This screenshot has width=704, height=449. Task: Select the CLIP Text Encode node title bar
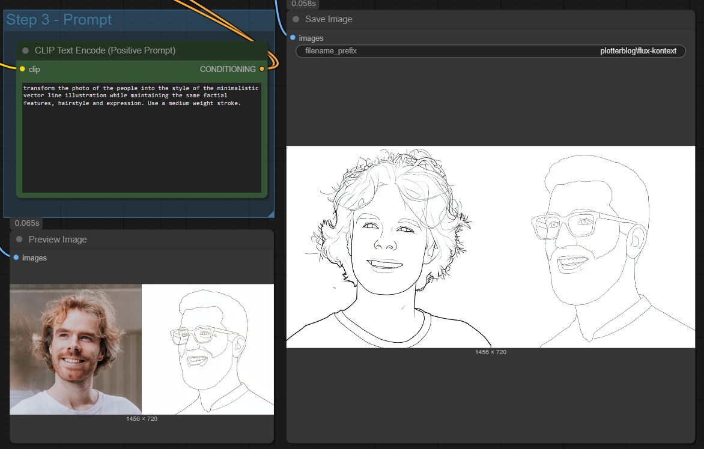click(142, 50)
